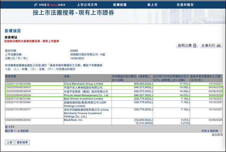Open notice dated 30/05/2025 for Ping An Asset Management

coord(215,95)
